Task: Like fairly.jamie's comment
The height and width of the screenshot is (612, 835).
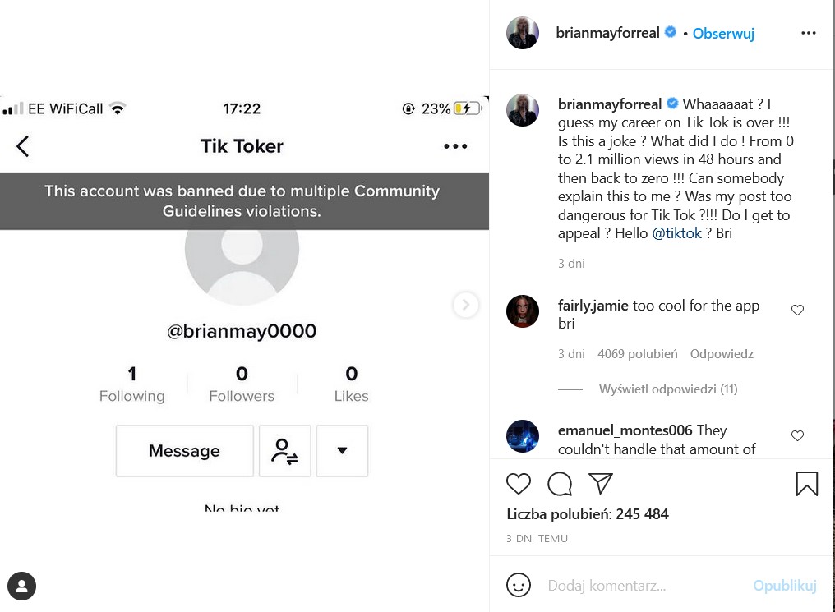Action: [x=797, y=311]
